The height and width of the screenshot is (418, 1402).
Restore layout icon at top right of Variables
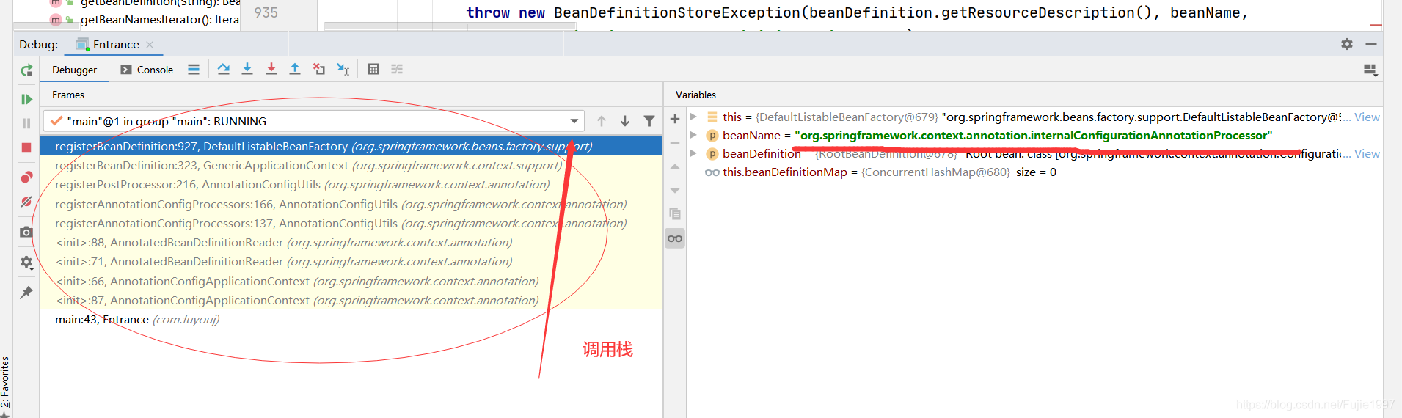click(1370, 70)
